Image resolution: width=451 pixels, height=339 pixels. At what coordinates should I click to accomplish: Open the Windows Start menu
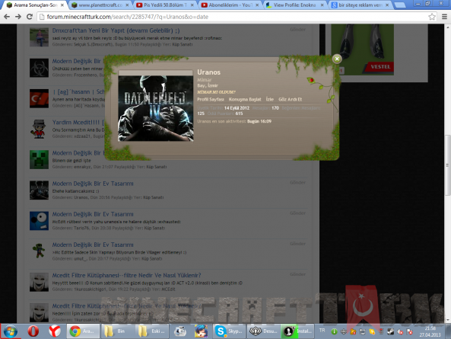pyautogui.click(x=11, y=331)
